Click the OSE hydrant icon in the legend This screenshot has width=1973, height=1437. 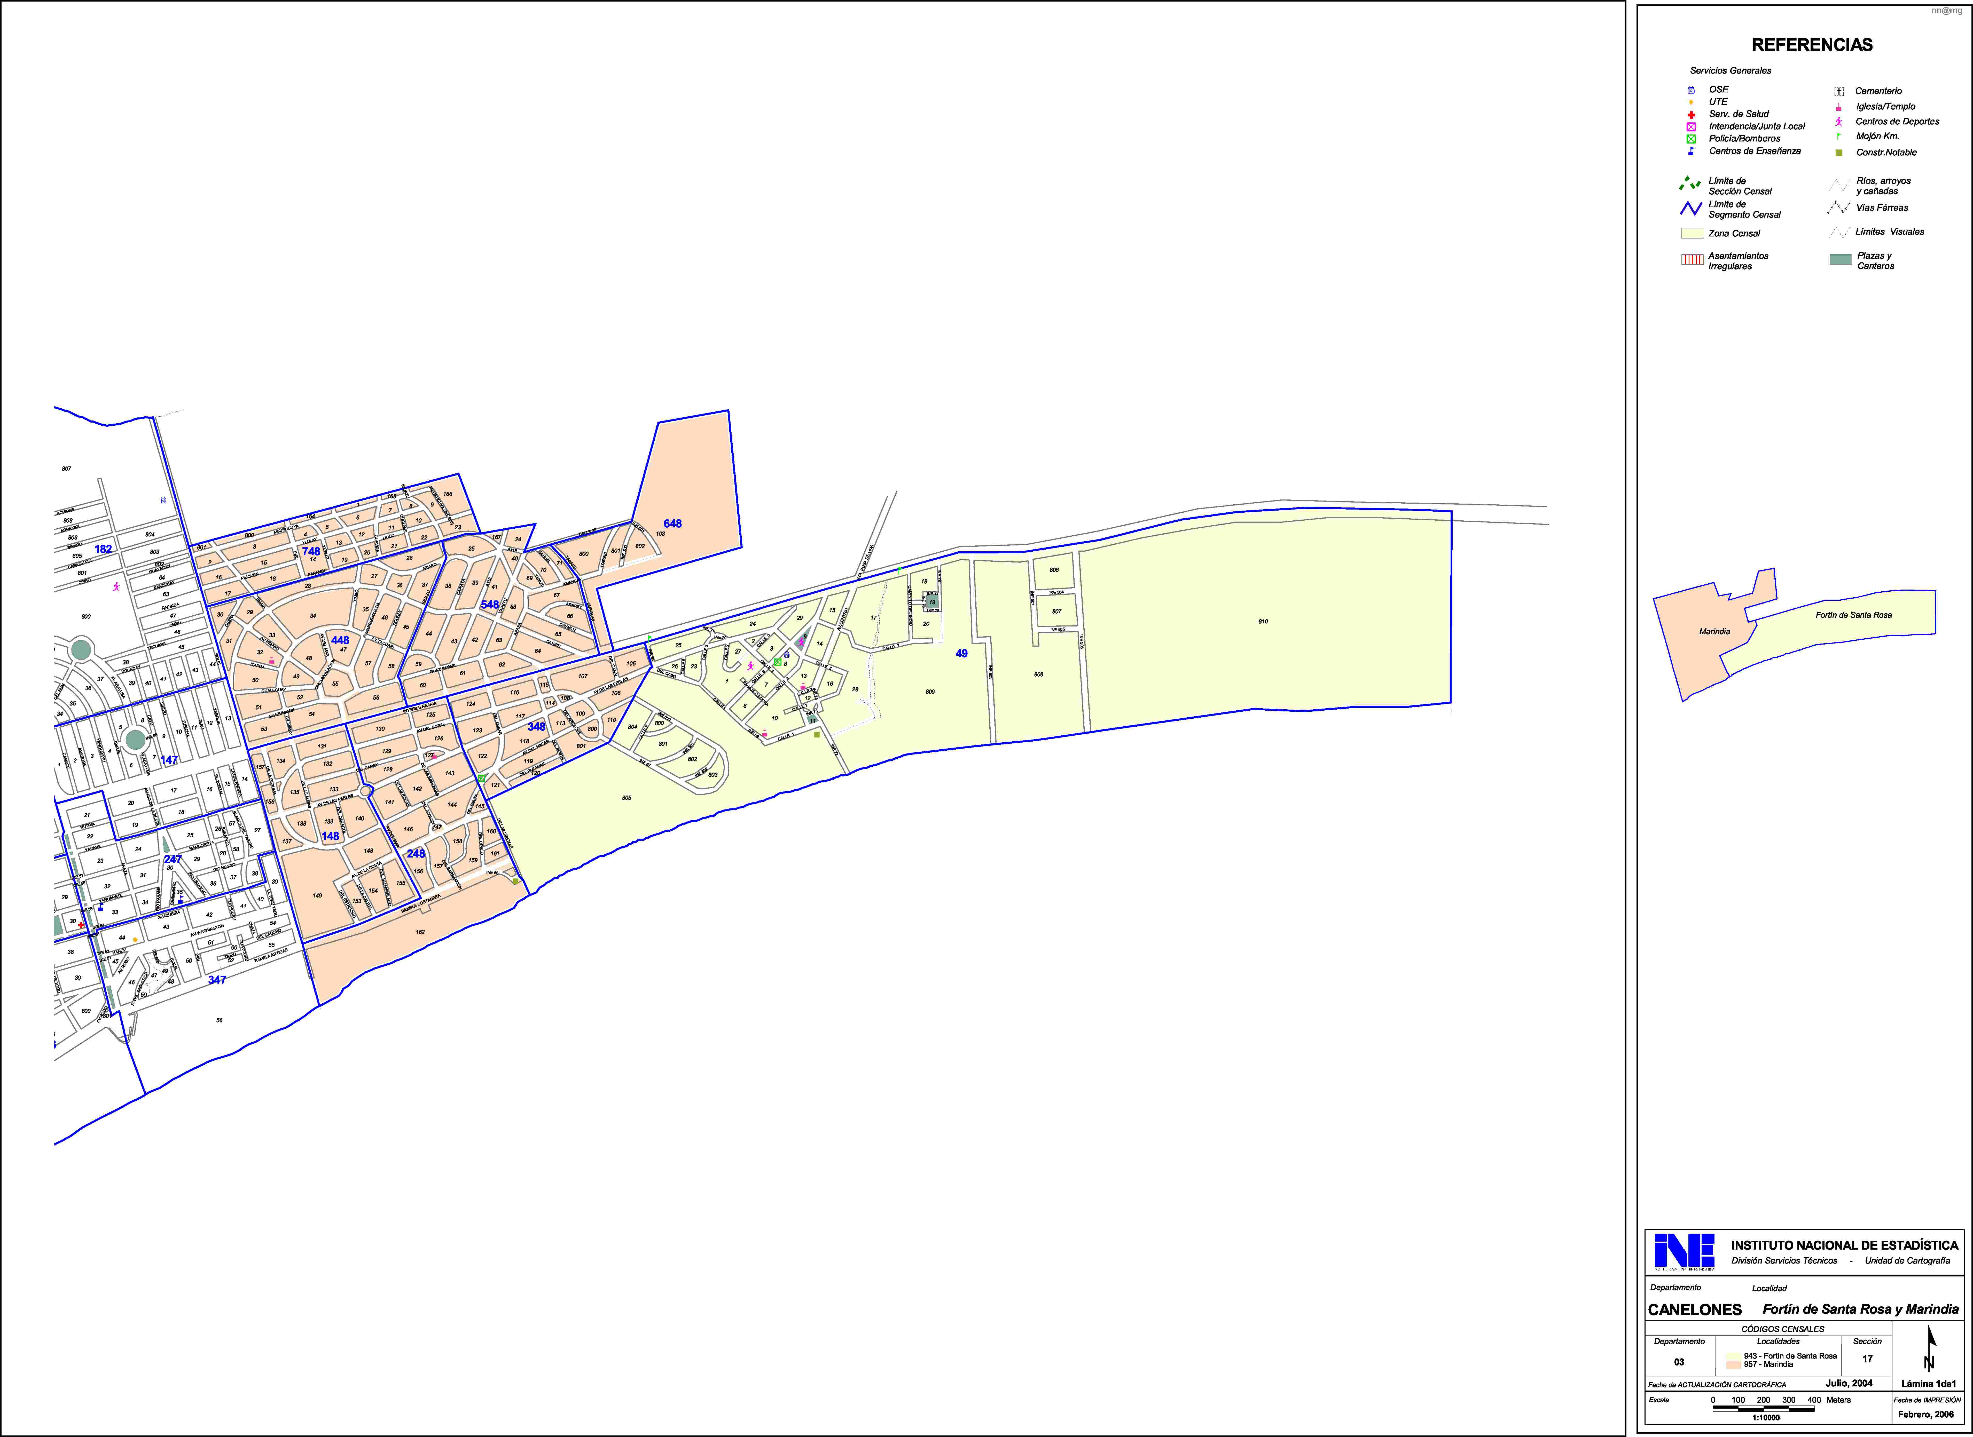pyautogui.click(x=1691, y=90)
